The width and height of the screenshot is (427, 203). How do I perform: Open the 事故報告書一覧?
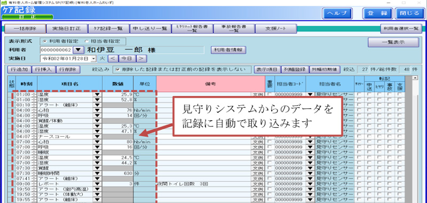(234, 28)
